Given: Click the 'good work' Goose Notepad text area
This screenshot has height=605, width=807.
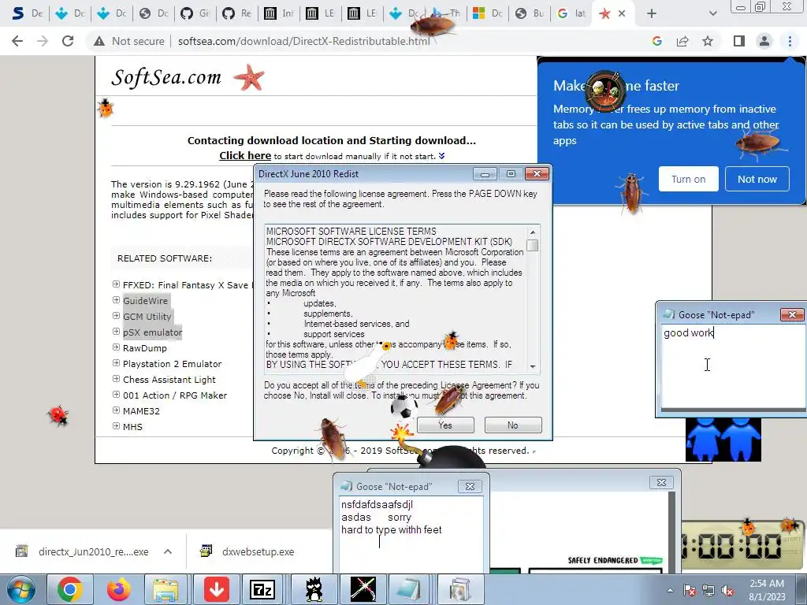Looking at the screenshot, I should click(733, 366).
